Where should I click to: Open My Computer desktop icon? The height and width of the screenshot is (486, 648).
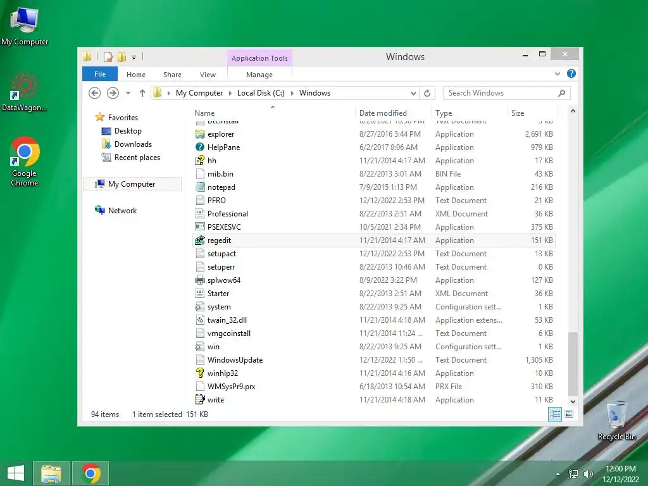pos(25,27)
